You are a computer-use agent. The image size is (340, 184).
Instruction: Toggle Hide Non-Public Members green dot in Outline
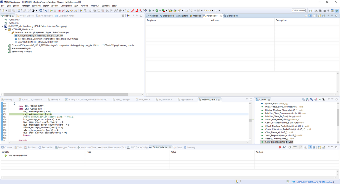click(x=319, y=99)
